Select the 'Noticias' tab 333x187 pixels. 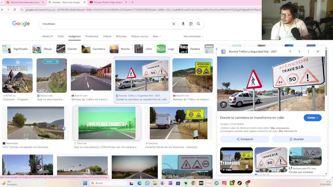pos(121,36)
